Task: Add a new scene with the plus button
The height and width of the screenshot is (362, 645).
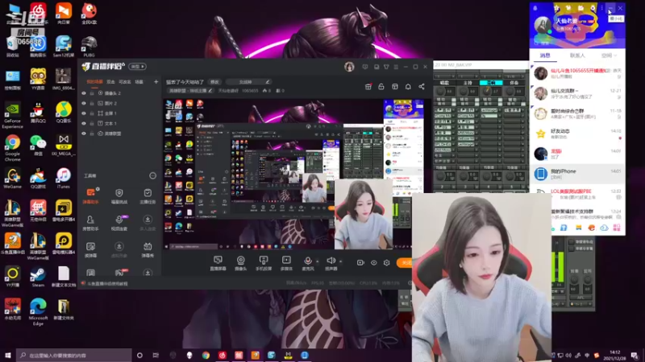Action: click(x=156, y=82)
